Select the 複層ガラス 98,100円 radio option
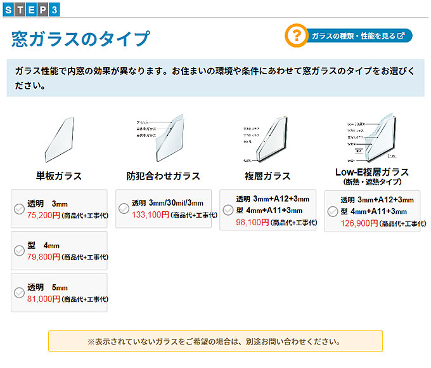The height and width of the screenshot is (368, 431). 228,210
